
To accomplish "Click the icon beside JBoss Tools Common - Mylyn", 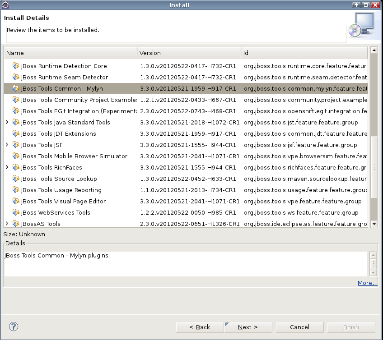I will [x=16, y=88].
